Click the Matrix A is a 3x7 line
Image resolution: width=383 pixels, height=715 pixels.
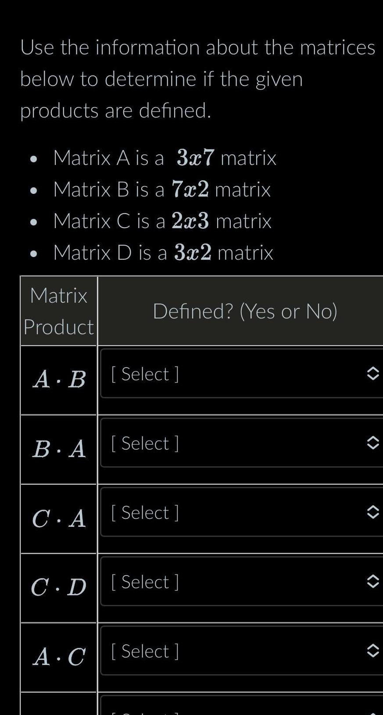click(x=165, y=158)
